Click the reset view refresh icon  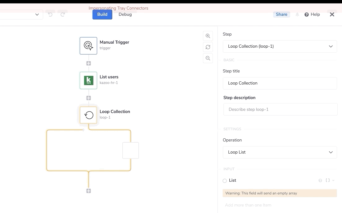pyautogui.click(x=208, y=47)
